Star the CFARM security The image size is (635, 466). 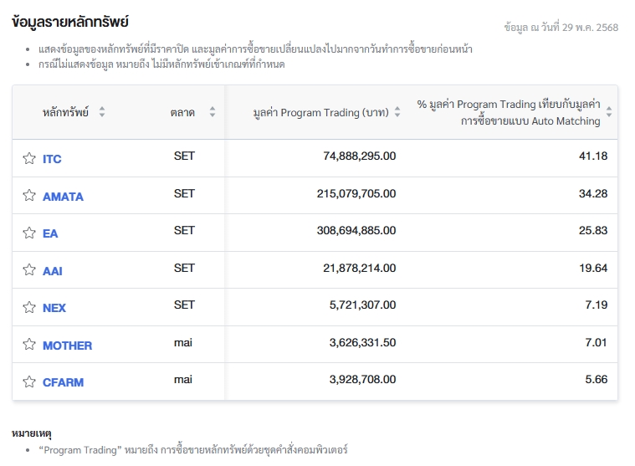[29, 382]
